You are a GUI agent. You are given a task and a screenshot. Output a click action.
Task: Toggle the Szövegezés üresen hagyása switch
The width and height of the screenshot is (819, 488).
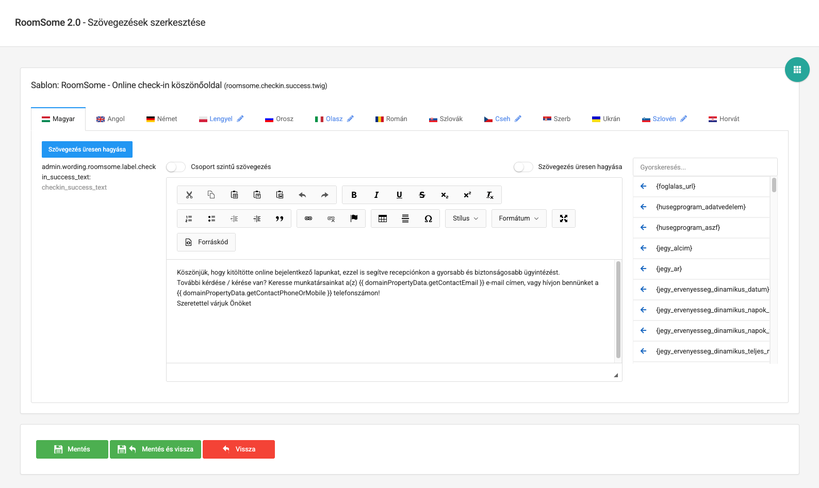point(523,167)
